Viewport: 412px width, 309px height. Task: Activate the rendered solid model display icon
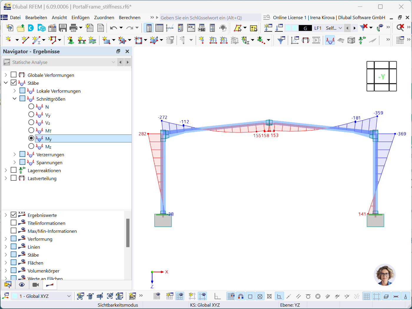coord(351,40)
